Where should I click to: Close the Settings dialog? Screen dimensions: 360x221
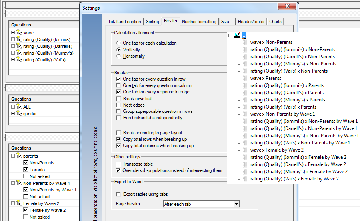(x=287, y=6)
